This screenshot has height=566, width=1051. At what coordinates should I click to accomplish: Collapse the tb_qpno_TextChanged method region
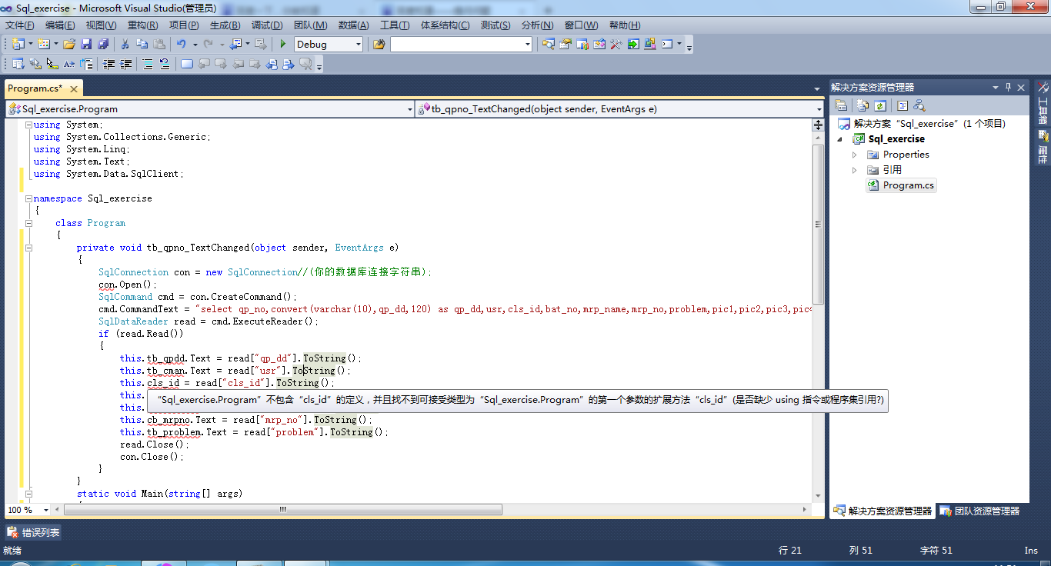(x=28, y=248)
